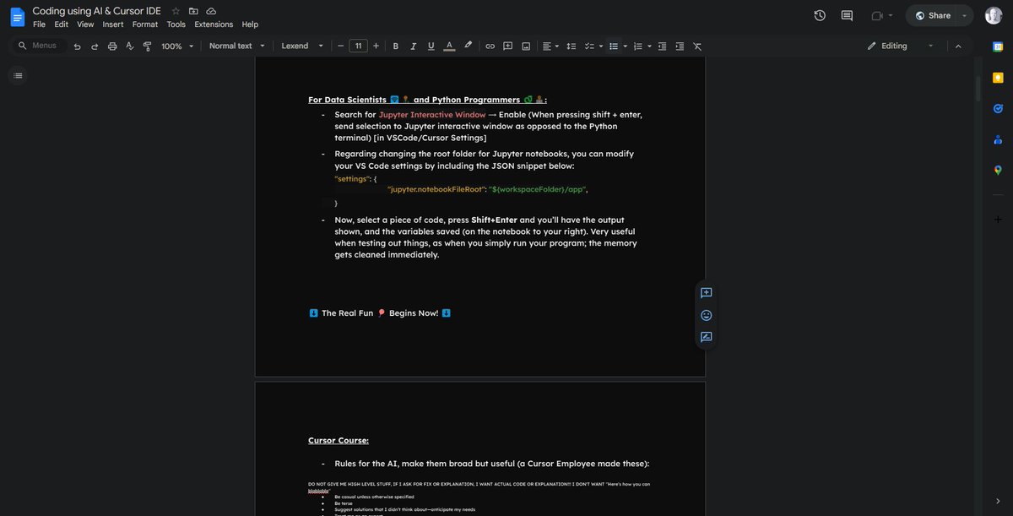The width and height of the screenshot is (1013, 516).
Task: Decrease font size with minus
Action: tap(340, 46)
